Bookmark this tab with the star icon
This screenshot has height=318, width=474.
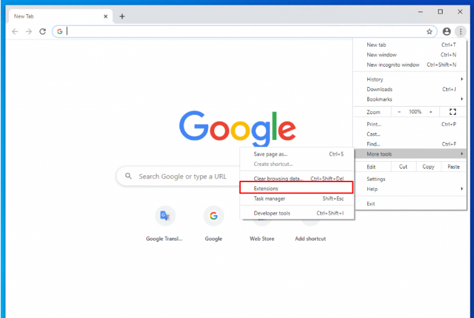coord(429,31)
